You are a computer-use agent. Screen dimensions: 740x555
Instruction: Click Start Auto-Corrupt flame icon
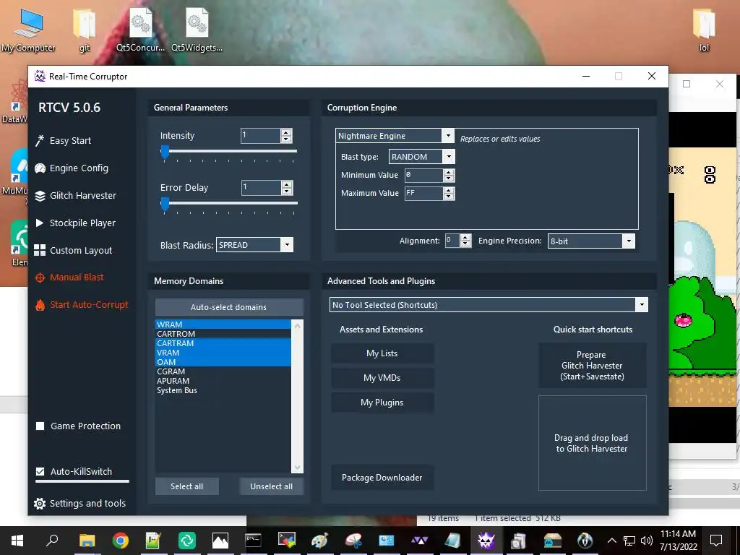[40, 305]
